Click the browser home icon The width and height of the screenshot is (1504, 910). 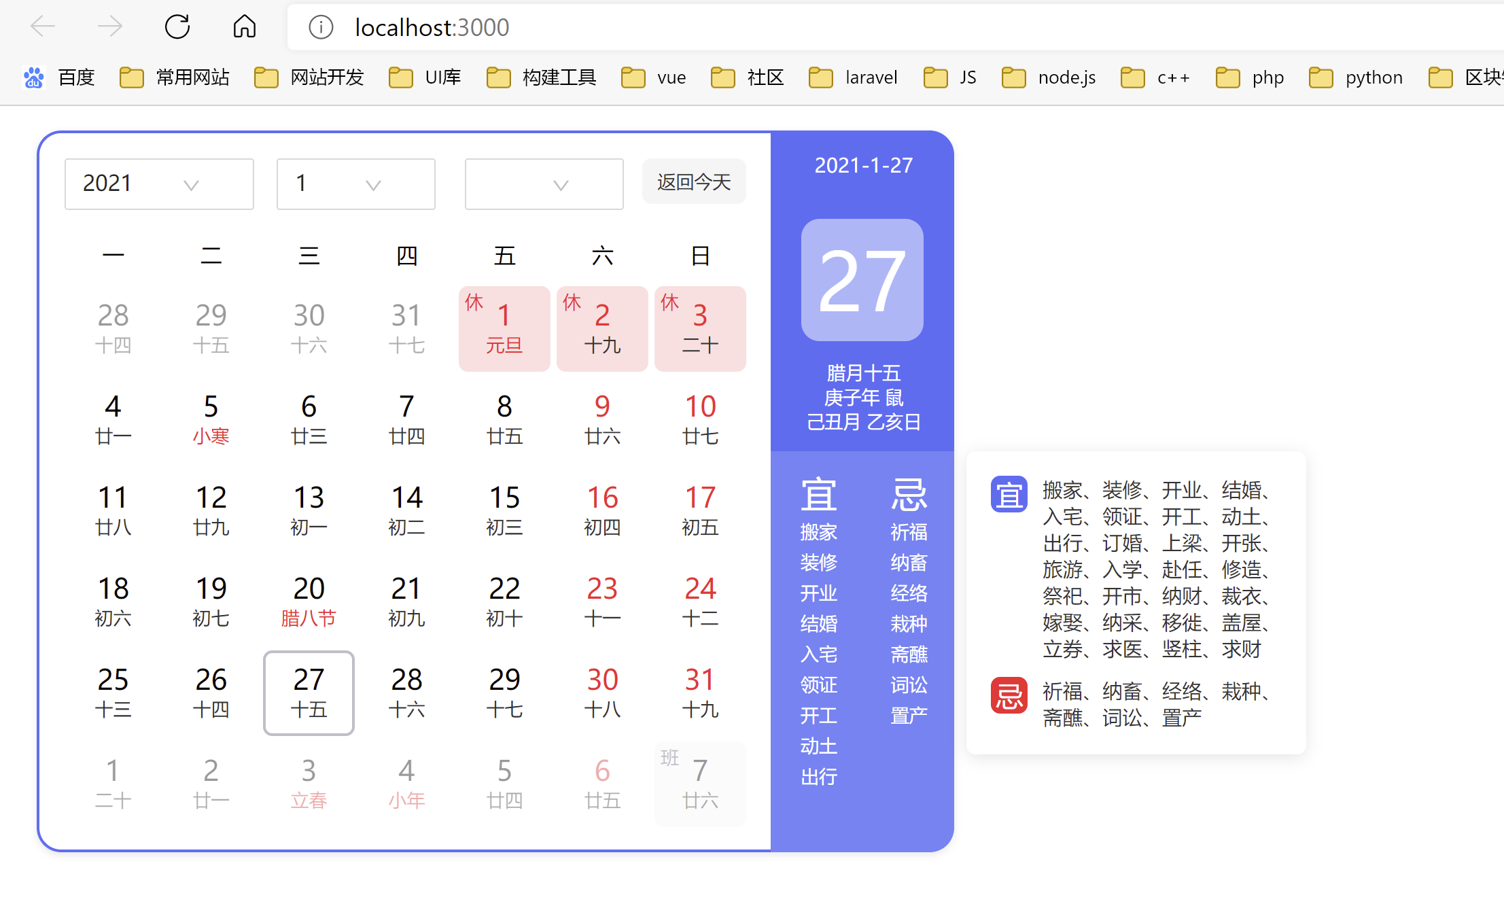tap(244, 27)
